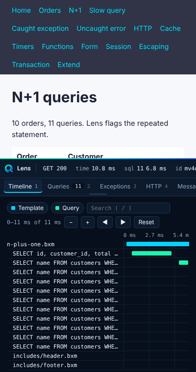196x372 pixels.
Task: Open the Functions link
Action: point(57,46)
